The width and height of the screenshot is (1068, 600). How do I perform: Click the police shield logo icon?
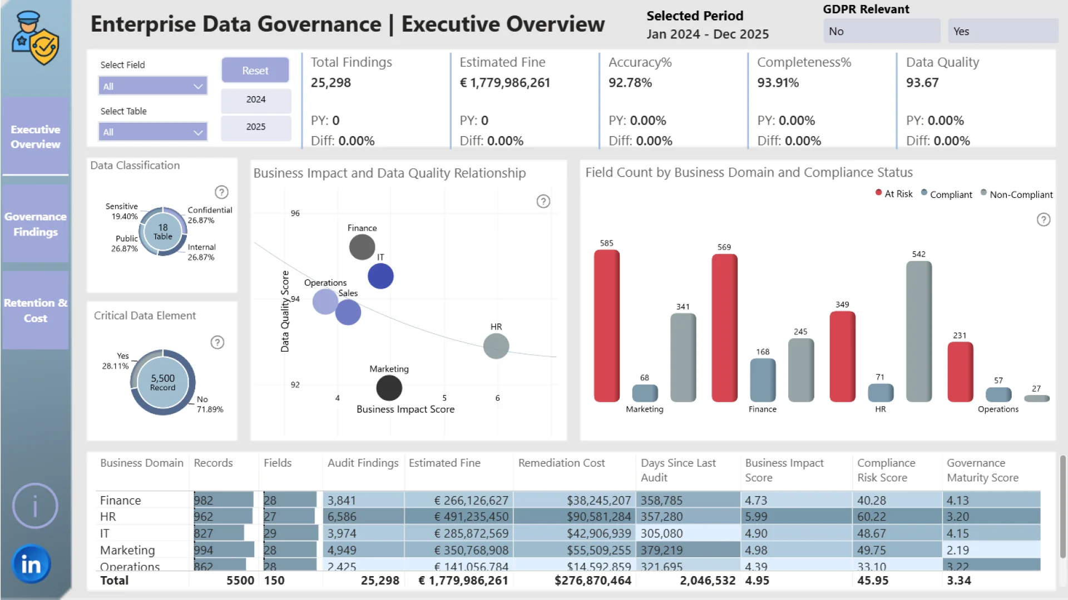pyautogui.click(x=36, y=39)
